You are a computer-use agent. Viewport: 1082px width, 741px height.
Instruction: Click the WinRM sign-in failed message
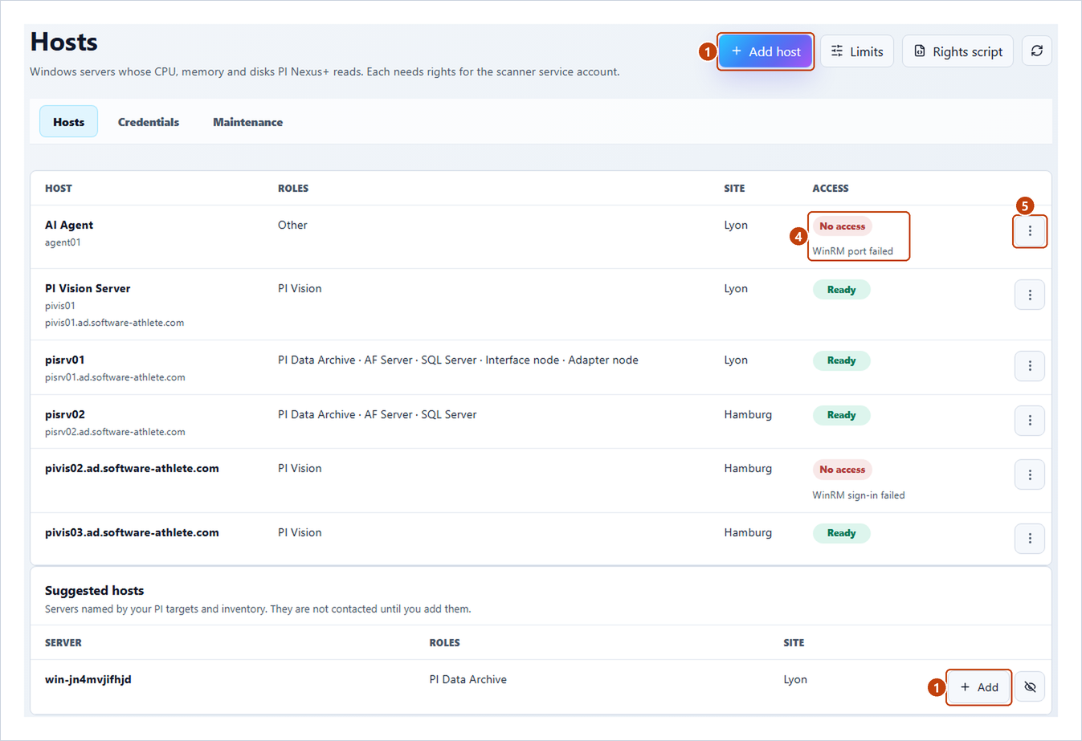point(858,495)
